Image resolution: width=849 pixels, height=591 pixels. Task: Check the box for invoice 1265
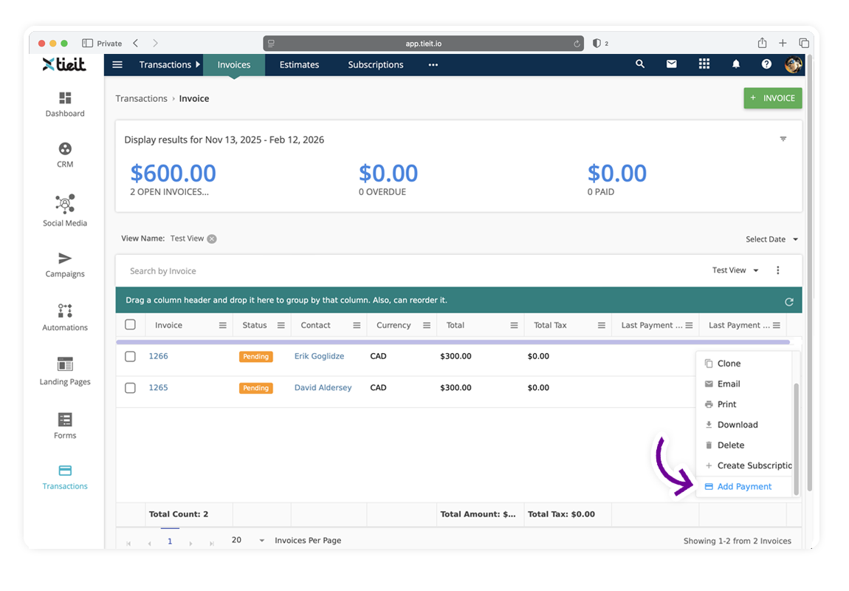(x=130, y=388)
